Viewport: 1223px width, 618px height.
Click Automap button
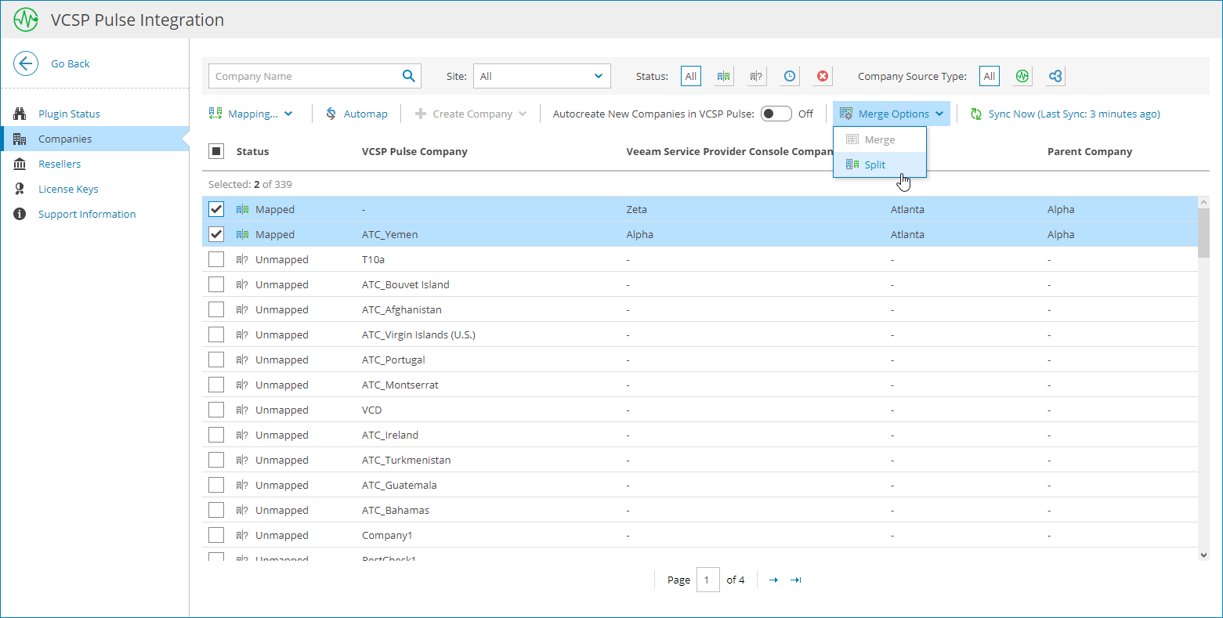pos(356,114)
